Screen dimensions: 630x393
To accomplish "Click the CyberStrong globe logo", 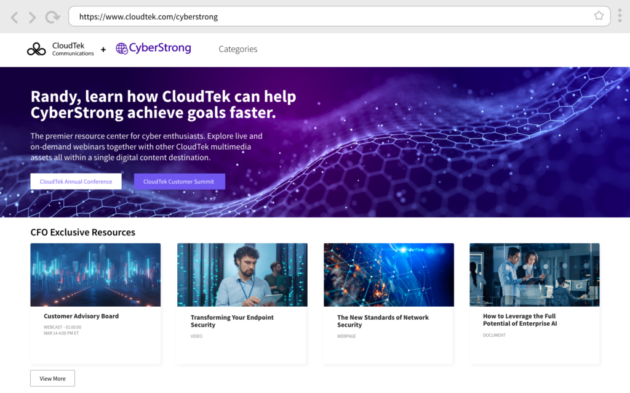I will coord(153,48).
